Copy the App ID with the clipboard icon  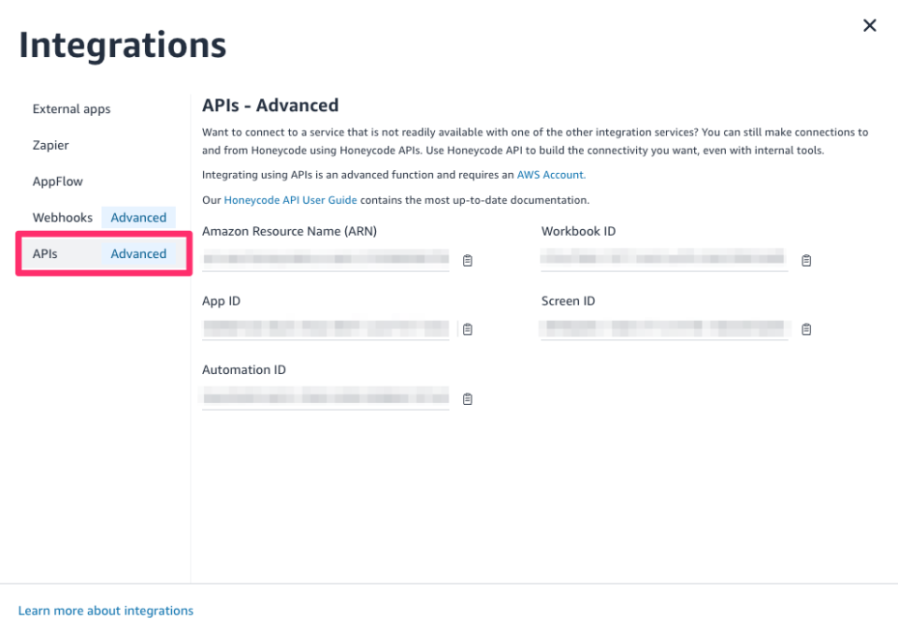pos(467,329)
